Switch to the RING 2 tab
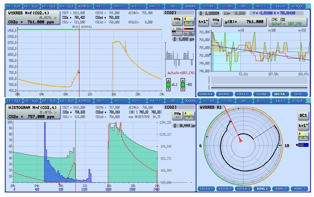 [x=281, y=189]
